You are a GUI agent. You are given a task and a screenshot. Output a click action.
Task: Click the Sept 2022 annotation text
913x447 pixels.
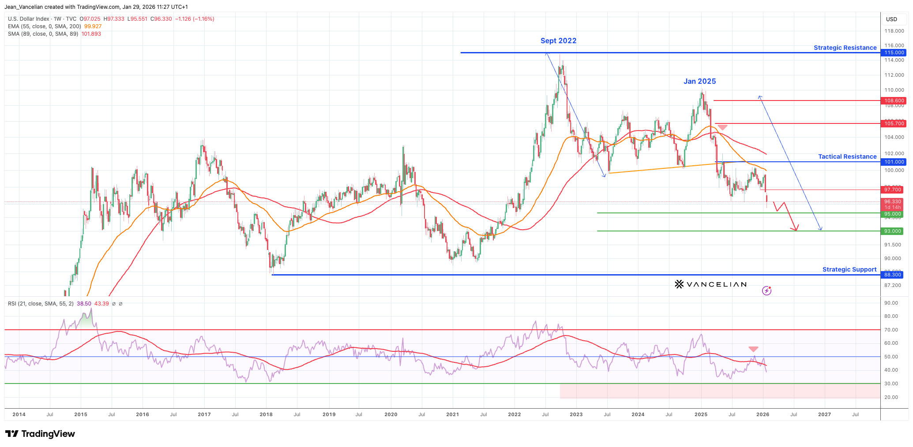pyautogui.click(x=558, y=41)
